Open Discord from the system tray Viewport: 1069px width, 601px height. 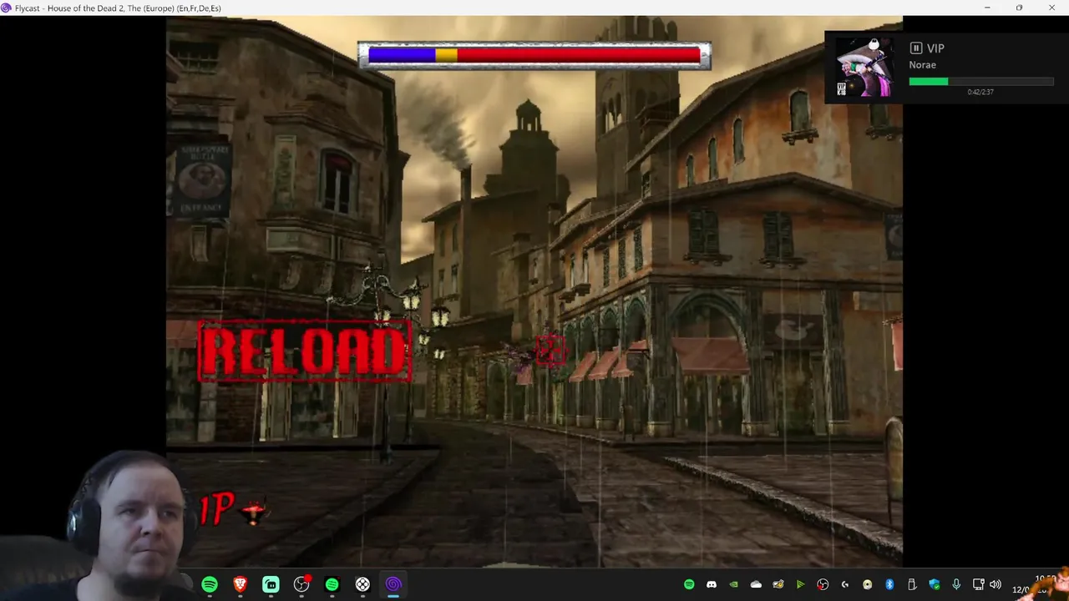click(x=712, y=585)
